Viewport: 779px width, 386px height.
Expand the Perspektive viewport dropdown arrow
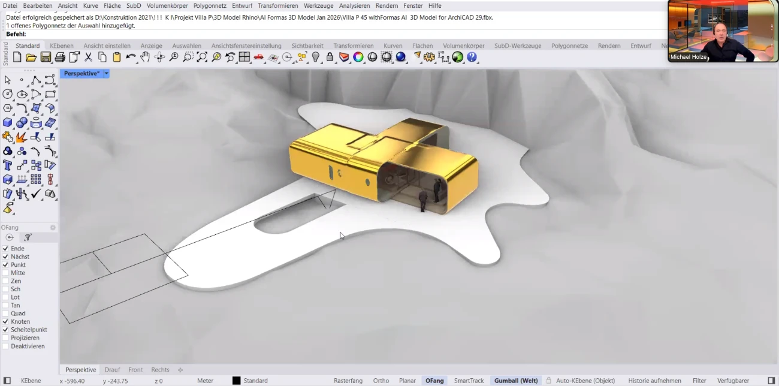click(x=106, y=74)
